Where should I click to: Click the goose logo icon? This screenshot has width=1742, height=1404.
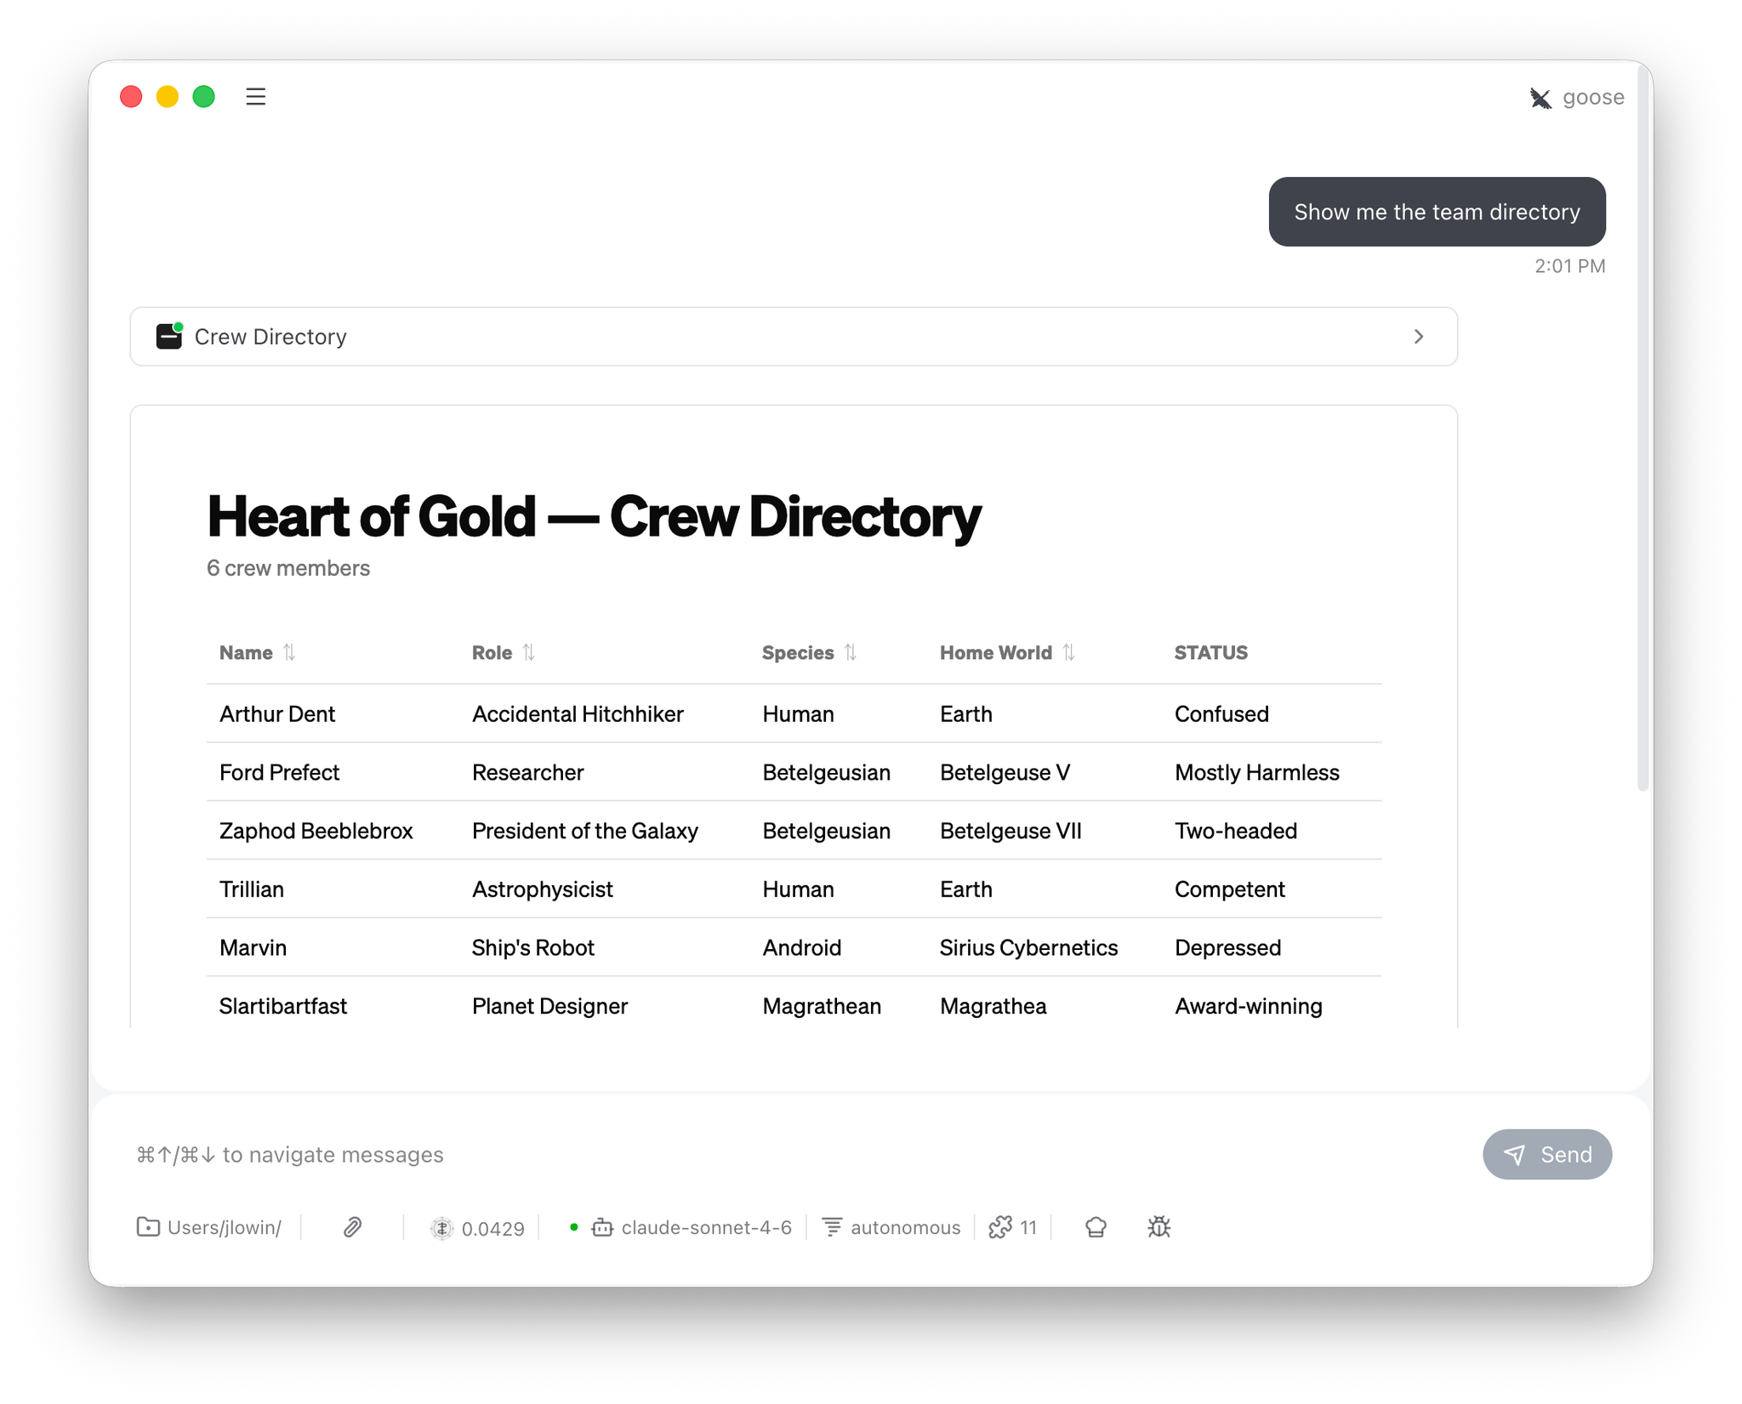click(x=1540, y=98)
